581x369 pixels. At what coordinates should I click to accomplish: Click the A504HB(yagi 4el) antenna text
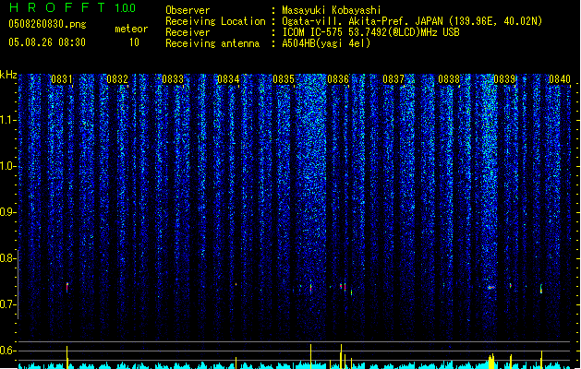point(326,43)
